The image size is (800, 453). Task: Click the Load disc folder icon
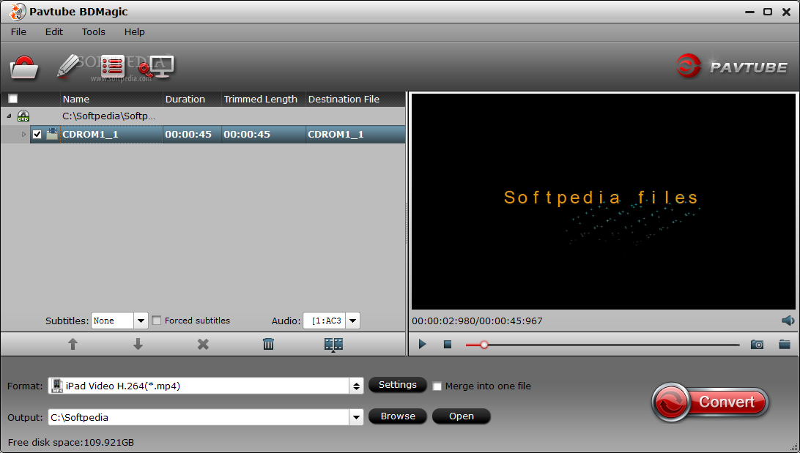[23, 67]
